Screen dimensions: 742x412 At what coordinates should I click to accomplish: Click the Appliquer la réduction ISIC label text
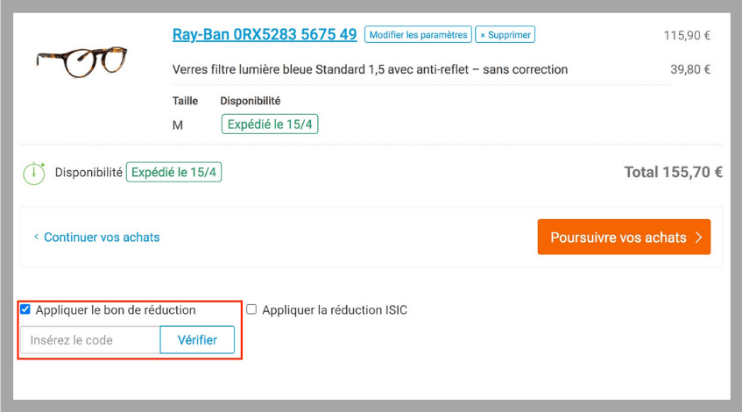pos(335,310)
